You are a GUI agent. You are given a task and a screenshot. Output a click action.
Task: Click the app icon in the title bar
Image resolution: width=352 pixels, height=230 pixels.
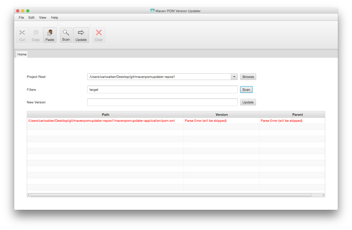pyautogui.click(x=152, y=11)
